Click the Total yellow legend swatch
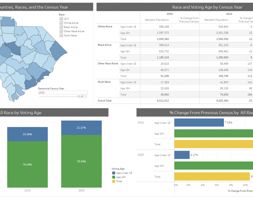This screenshot has height=197, width=253. [114, 182]
